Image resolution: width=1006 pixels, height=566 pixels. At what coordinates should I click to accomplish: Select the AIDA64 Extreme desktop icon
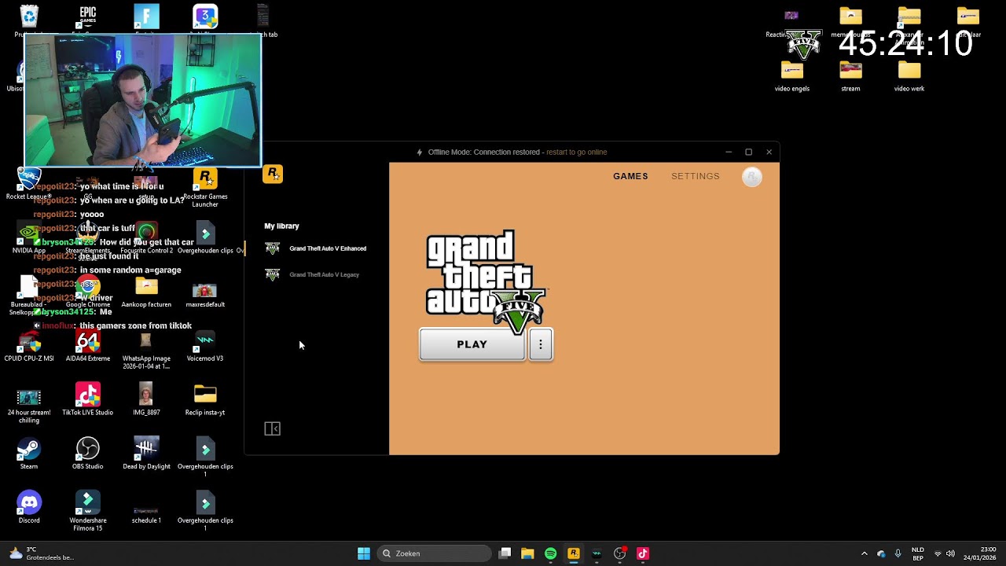pos(88,346)
